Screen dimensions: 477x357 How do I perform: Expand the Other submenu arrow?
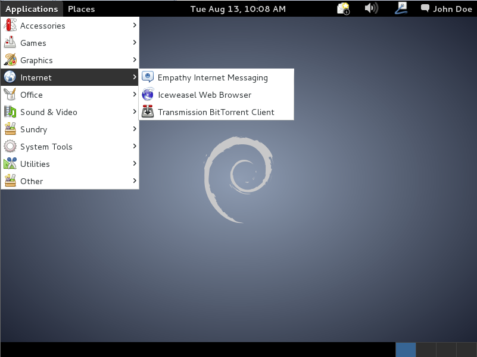pos(135,181)
